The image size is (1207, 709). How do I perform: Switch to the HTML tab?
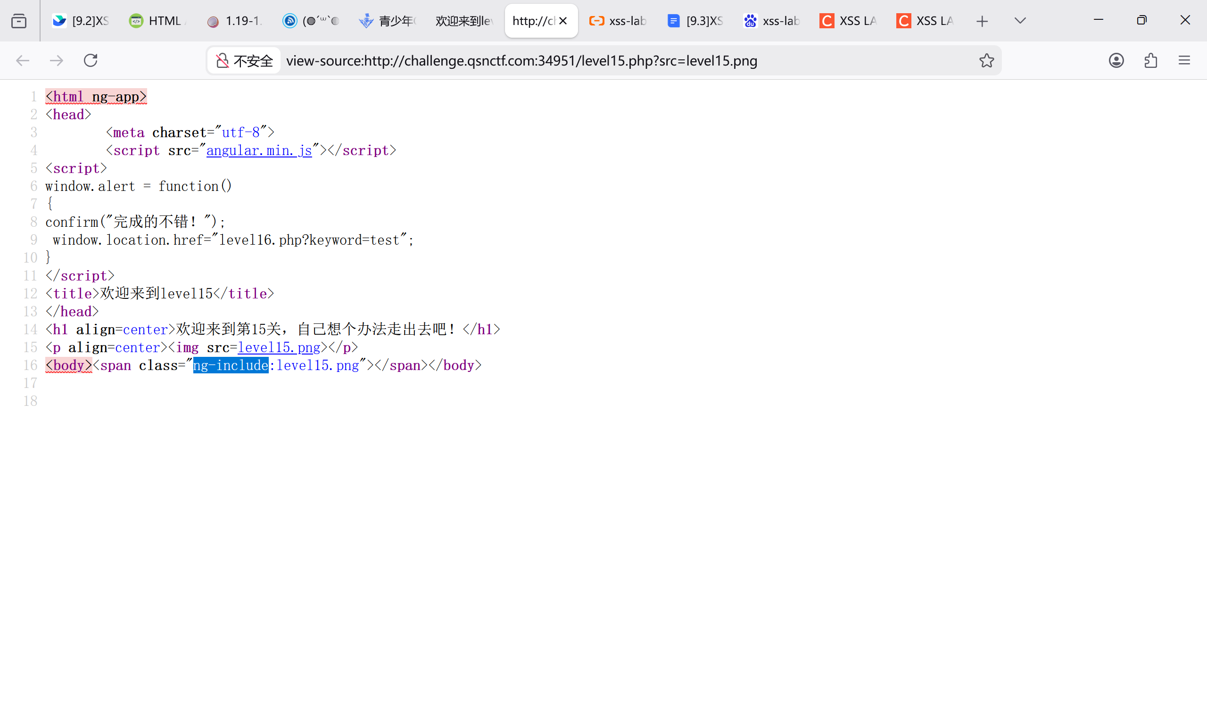158,21
